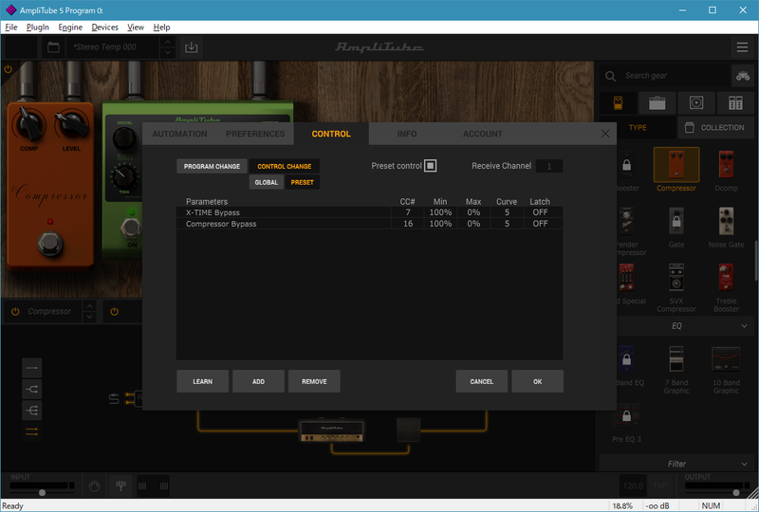Choose the two-way split signal chain layout

click(32, 389)
